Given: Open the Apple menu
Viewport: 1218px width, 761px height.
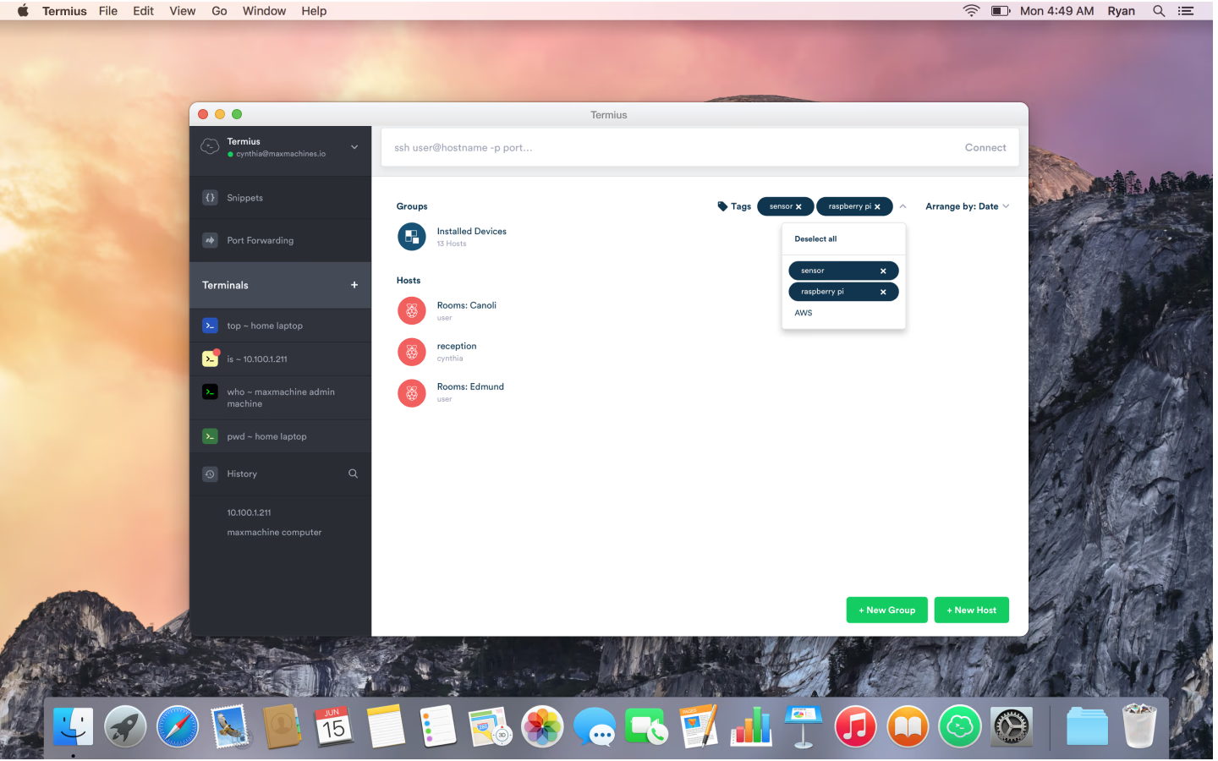Looking at the screenshot, I should pyautogui.click(x=23, y=11).
